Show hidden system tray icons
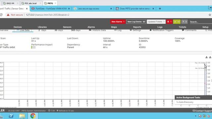This screenshot has width=212, height=119. 196,116
